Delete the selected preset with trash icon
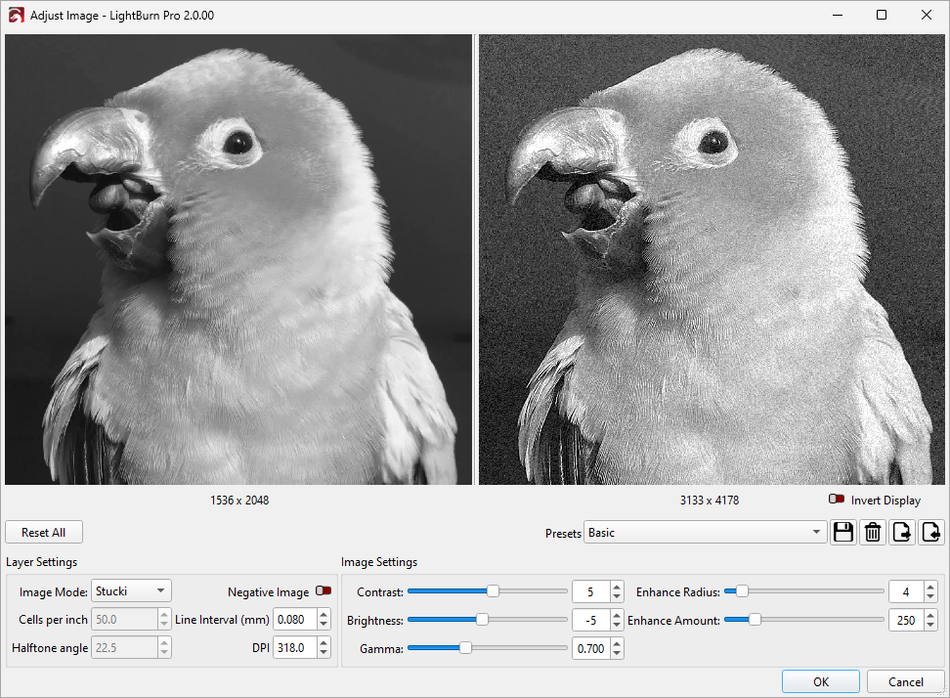 point(873,533)
